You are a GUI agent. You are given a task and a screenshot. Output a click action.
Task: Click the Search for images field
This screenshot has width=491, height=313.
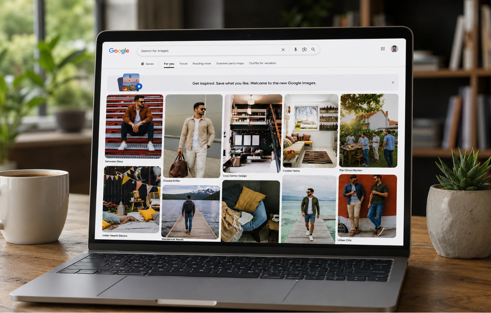click(x=209, y=50)
